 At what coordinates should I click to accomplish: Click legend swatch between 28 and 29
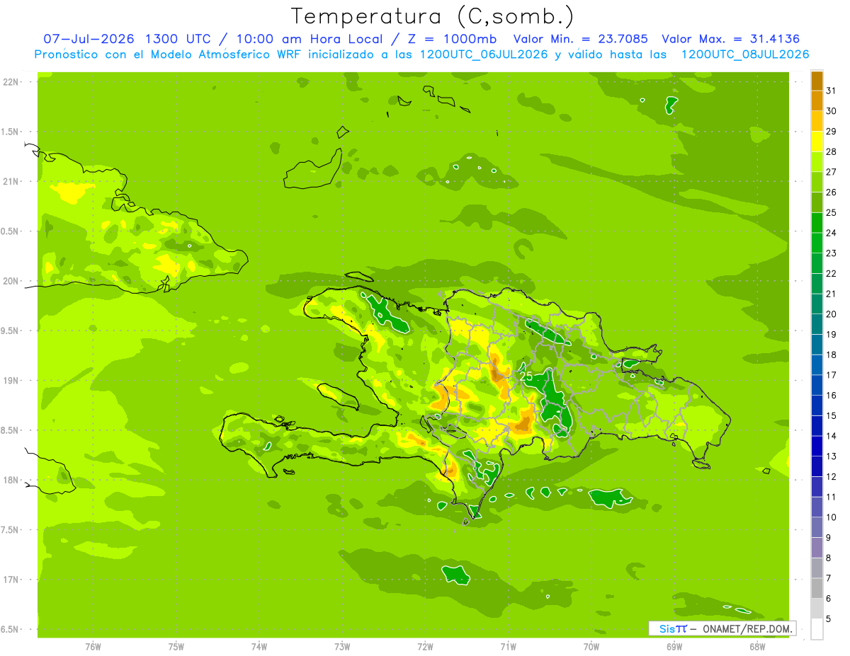pyautogui.click(x=817, y=142)
